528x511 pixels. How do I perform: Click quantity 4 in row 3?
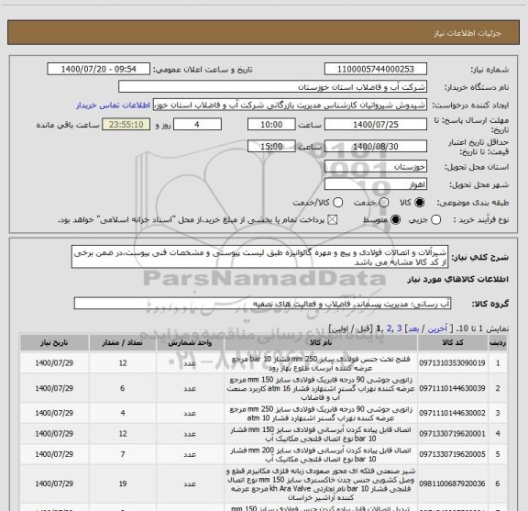(123, 413)
